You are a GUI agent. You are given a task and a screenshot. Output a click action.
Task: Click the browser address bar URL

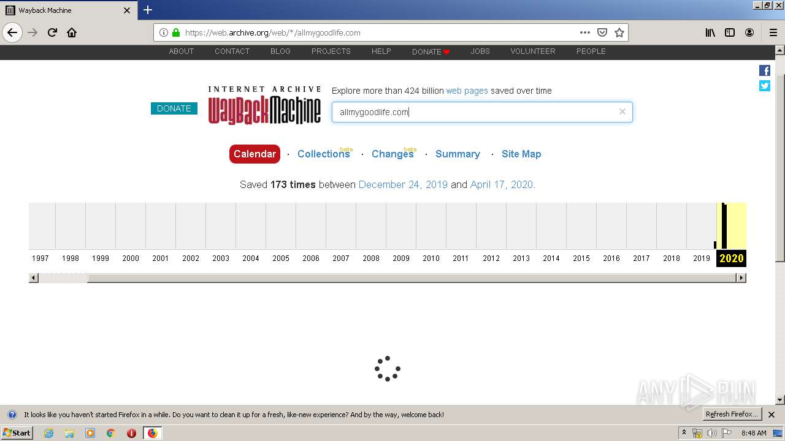(x=272, y=32)
